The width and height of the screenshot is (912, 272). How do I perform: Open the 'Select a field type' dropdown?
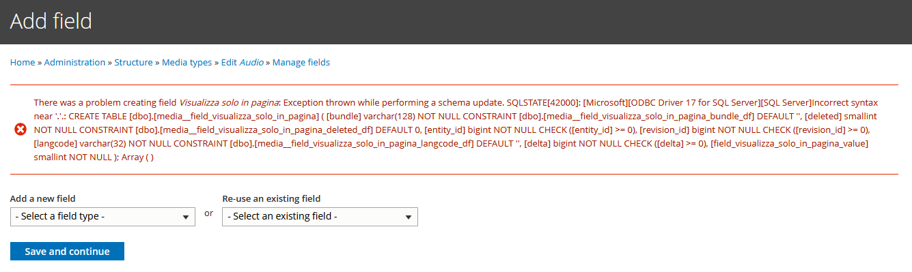[x=102, y=217]
